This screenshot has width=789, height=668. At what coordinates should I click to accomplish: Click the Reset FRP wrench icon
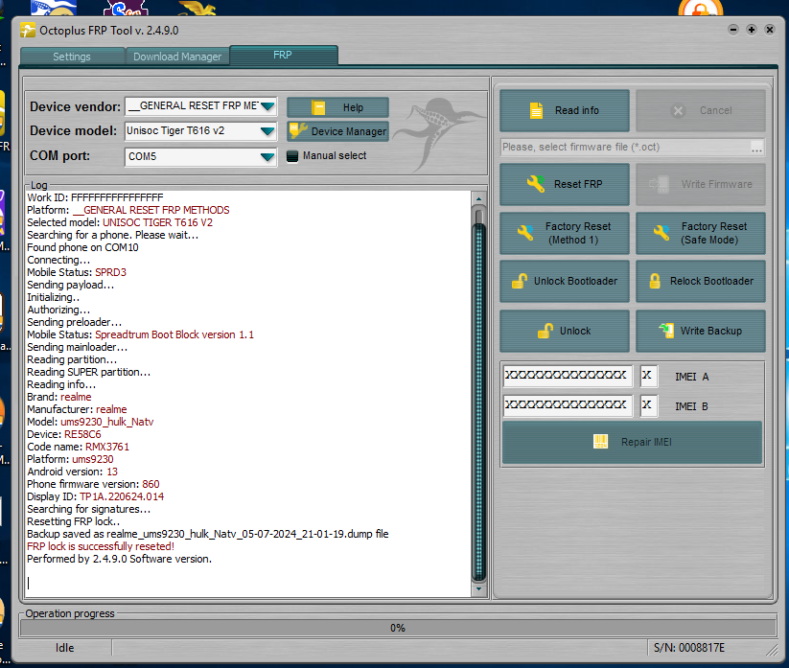535,184
